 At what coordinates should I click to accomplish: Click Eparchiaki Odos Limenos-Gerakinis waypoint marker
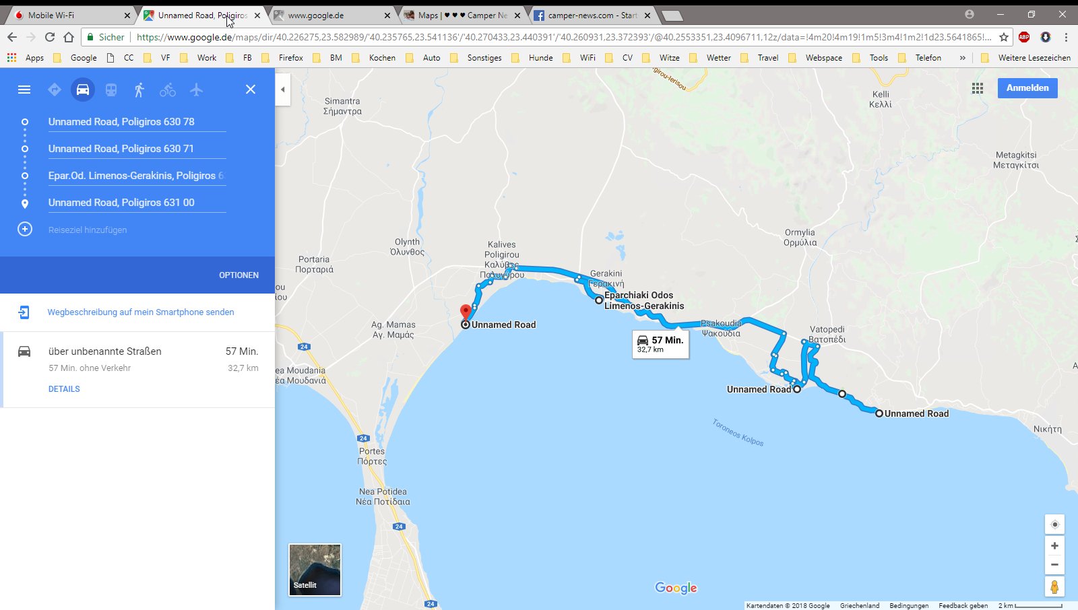click(599, 300)
